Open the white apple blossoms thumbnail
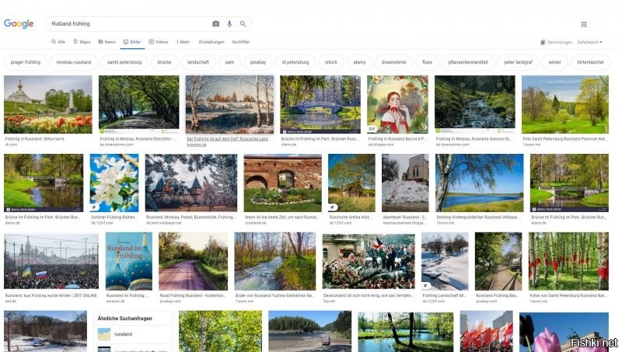The width and height of the screenshot is (622, 352). [114, 183]
